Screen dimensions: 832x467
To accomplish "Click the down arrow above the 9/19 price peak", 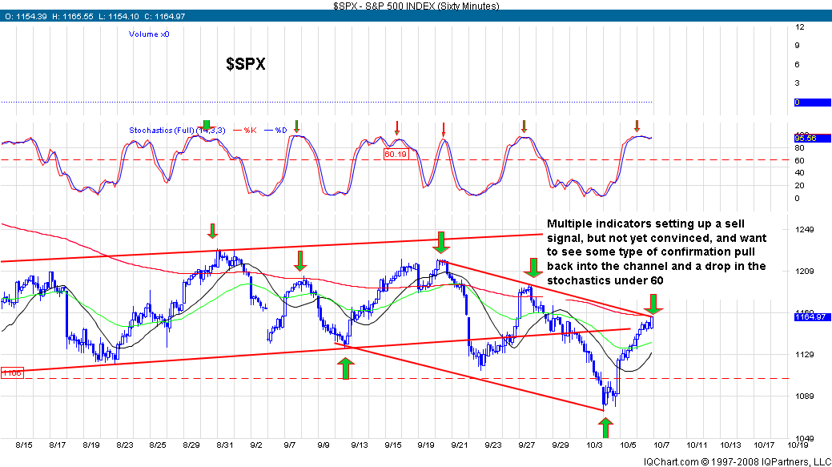I will click(x=441, y=241).
